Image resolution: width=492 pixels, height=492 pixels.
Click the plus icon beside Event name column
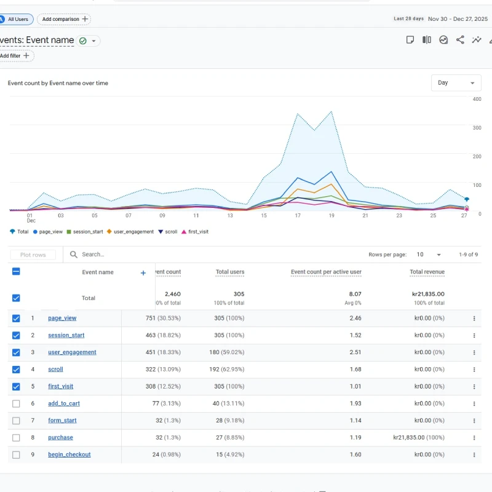click(143, 272)
